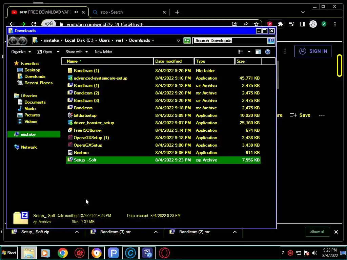Expand the Open button dropdown arrow

(58, 52)
